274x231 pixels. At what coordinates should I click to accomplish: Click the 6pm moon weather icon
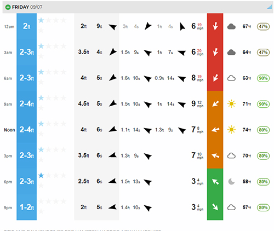231,182
